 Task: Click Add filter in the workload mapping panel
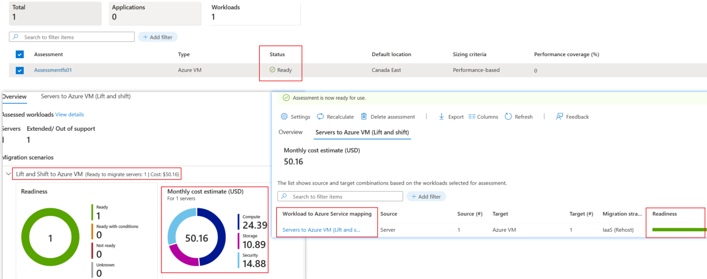pos(426,197)
